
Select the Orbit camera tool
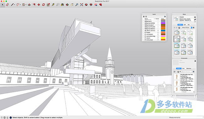pos(67,5)
